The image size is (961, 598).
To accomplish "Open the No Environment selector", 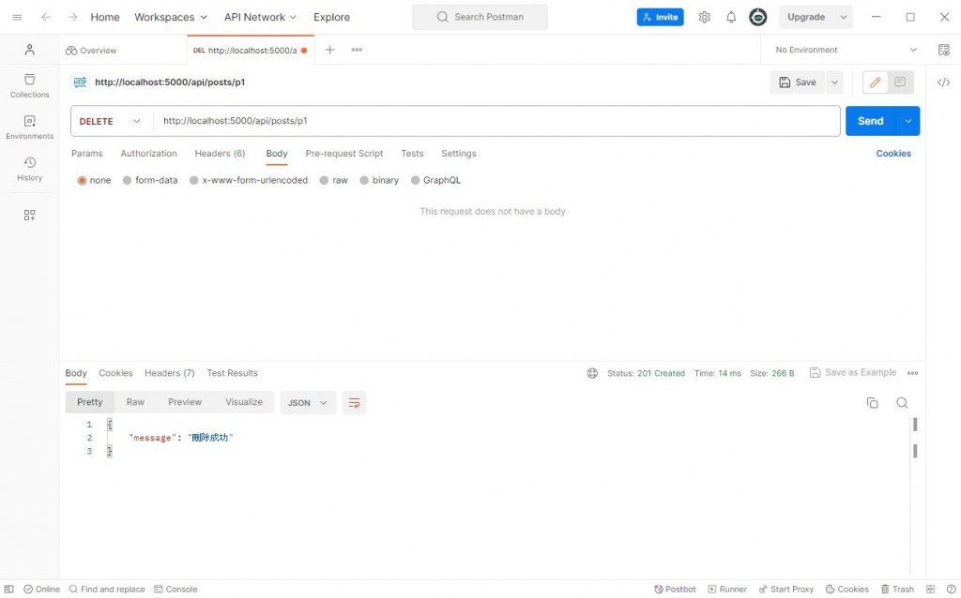I will pos(846,50).
